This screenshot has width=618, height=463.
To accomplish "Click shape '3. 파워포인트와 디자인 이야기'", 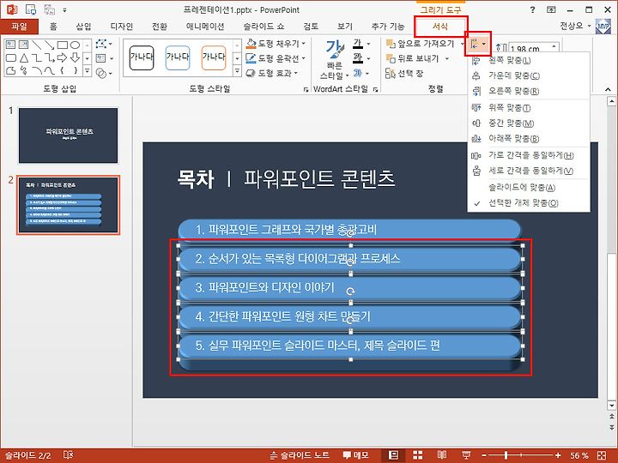I will coord(349,288).
